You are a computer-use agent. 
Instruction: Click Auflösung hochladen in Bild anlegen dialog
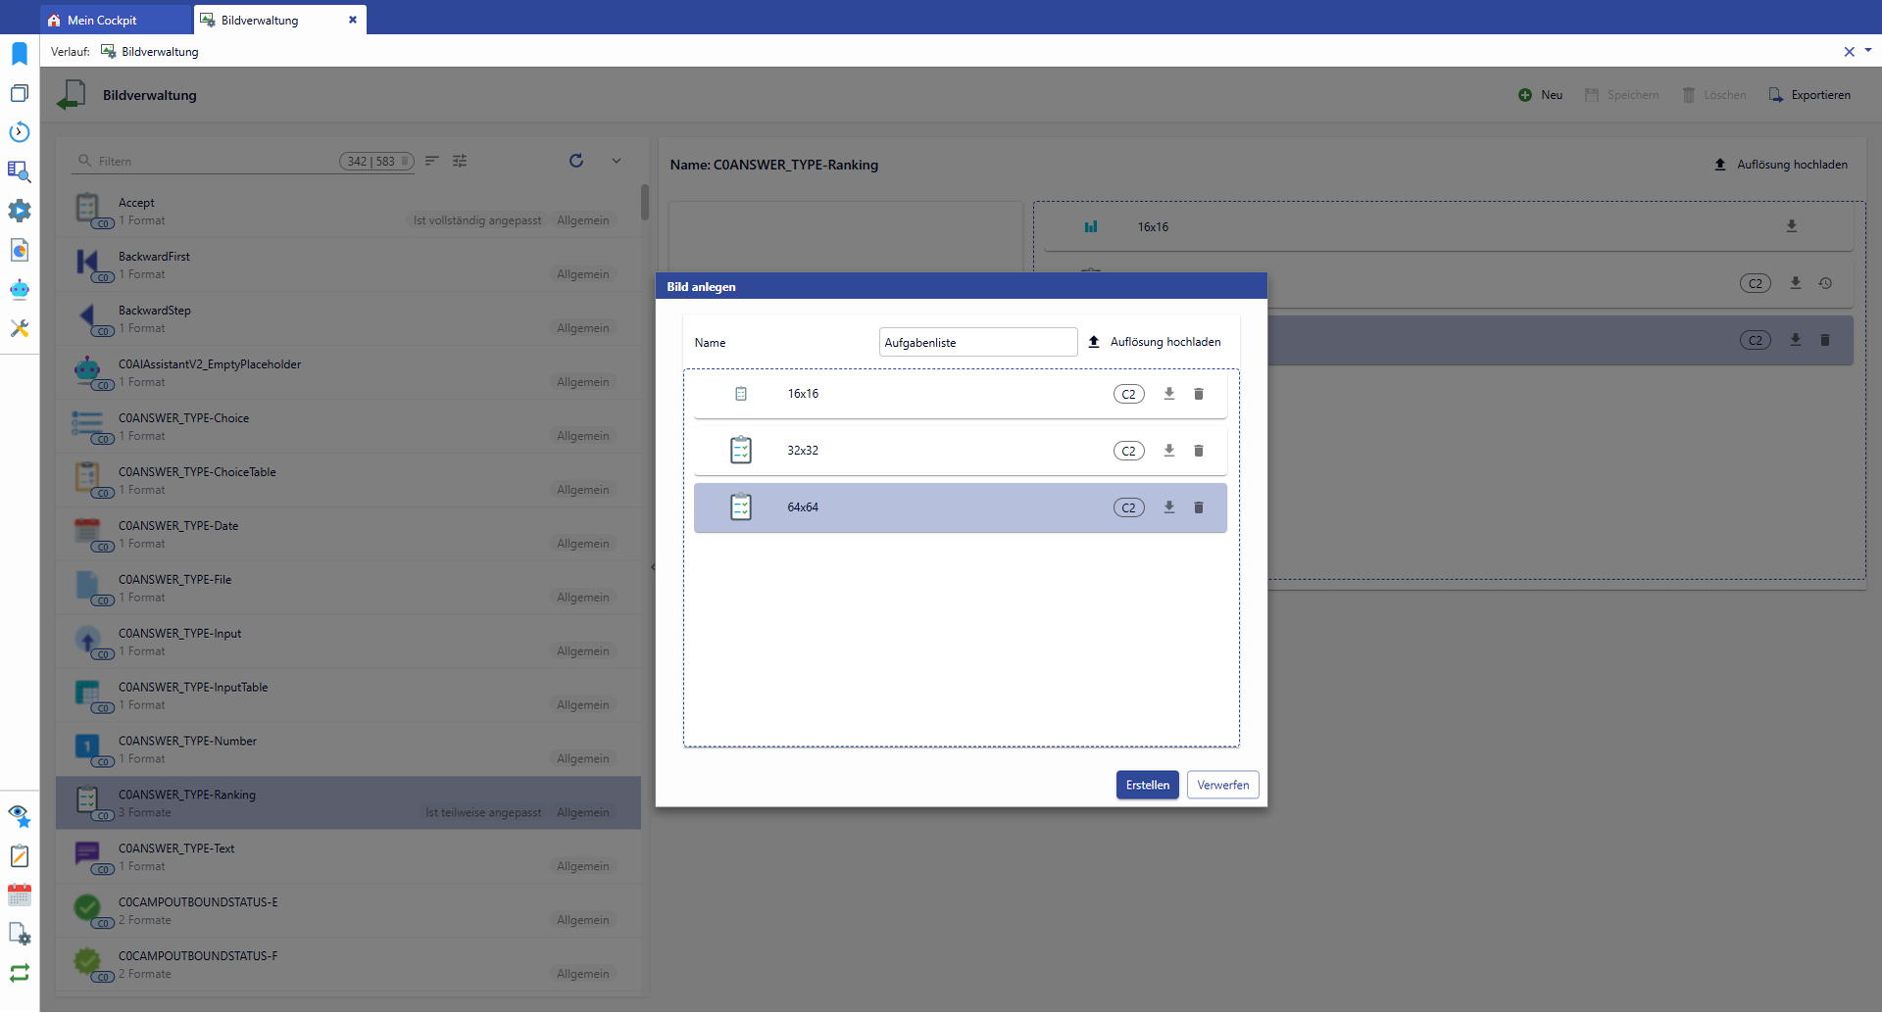coord(1155,342)
